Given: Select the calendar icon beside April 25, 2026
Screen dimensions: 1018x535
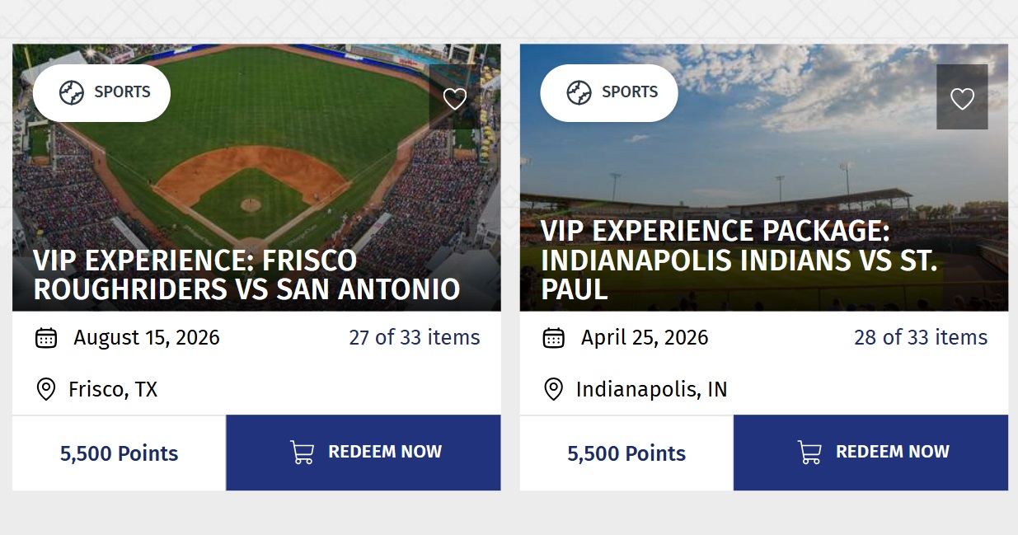Looking at the screenshot, I should pyautogui.click(x=551, y=337).
